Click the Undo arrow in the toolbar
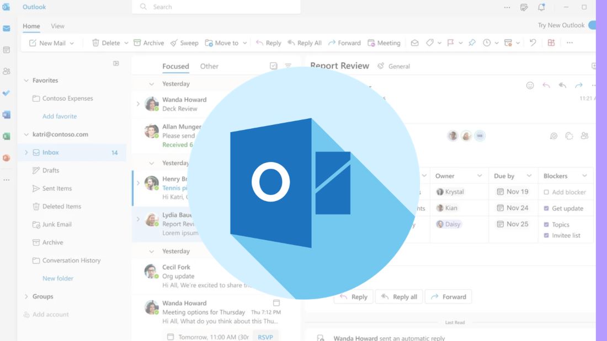The width and height of the screenshot is (607, 341). click(533, 42)
